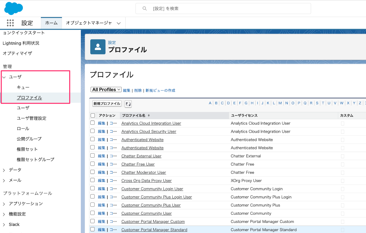Open the App Launcher grid icon
Viewport: 366px width, 233px height.
(10, 23)
